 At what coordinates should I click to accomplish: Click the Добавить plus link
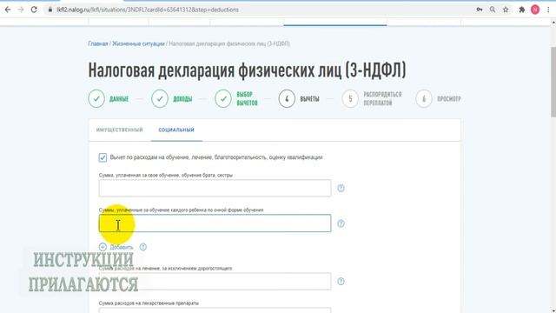(116, 247)
